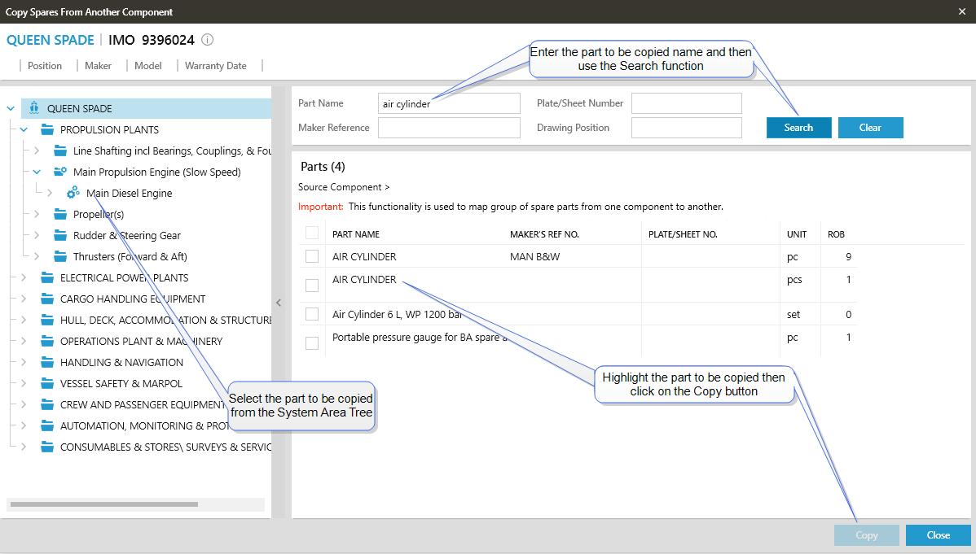The image size is (976, 554).
Task: Select OPERATIONS PLANT & MACHINERY tree item
Action: [141, 341]
